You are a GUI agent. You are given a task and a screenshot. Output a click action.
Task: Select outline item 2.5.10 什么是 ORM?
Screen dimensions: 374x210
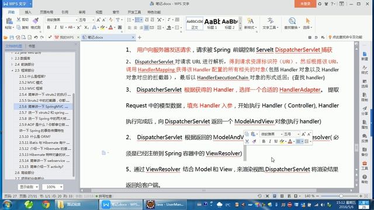coord(35,136)
